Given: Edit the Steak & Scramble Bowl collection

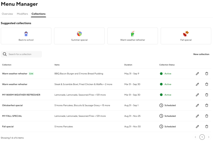Looking at the screenshot, I should [x=197, y=84].
